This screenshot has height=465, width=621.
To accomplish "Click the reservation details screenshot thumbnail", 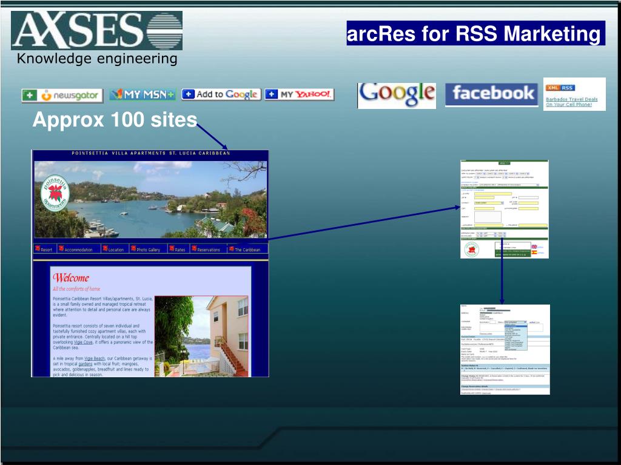I will tap(505, 349).
